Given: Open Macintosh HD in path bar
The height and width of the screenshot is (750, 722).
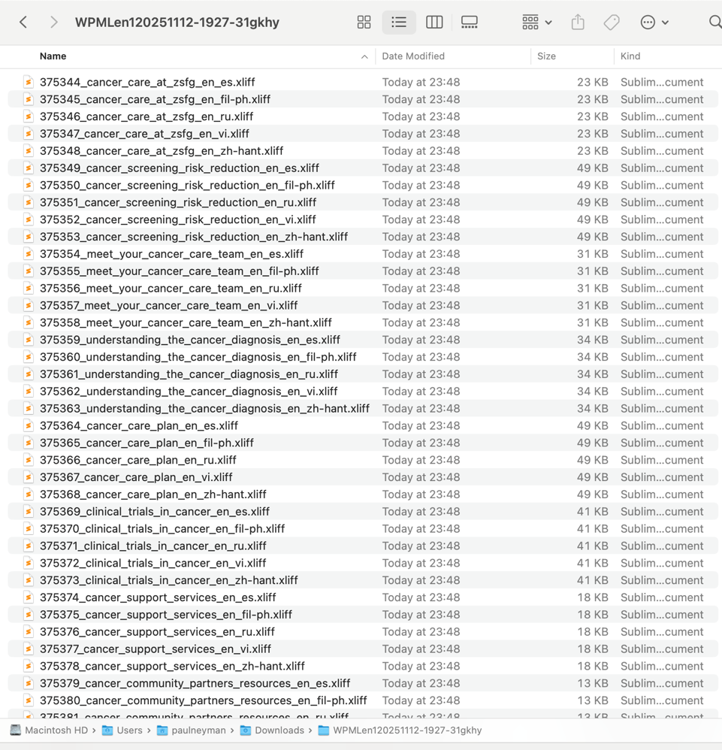Looking at the screenshot, I should tap(49, 730).
